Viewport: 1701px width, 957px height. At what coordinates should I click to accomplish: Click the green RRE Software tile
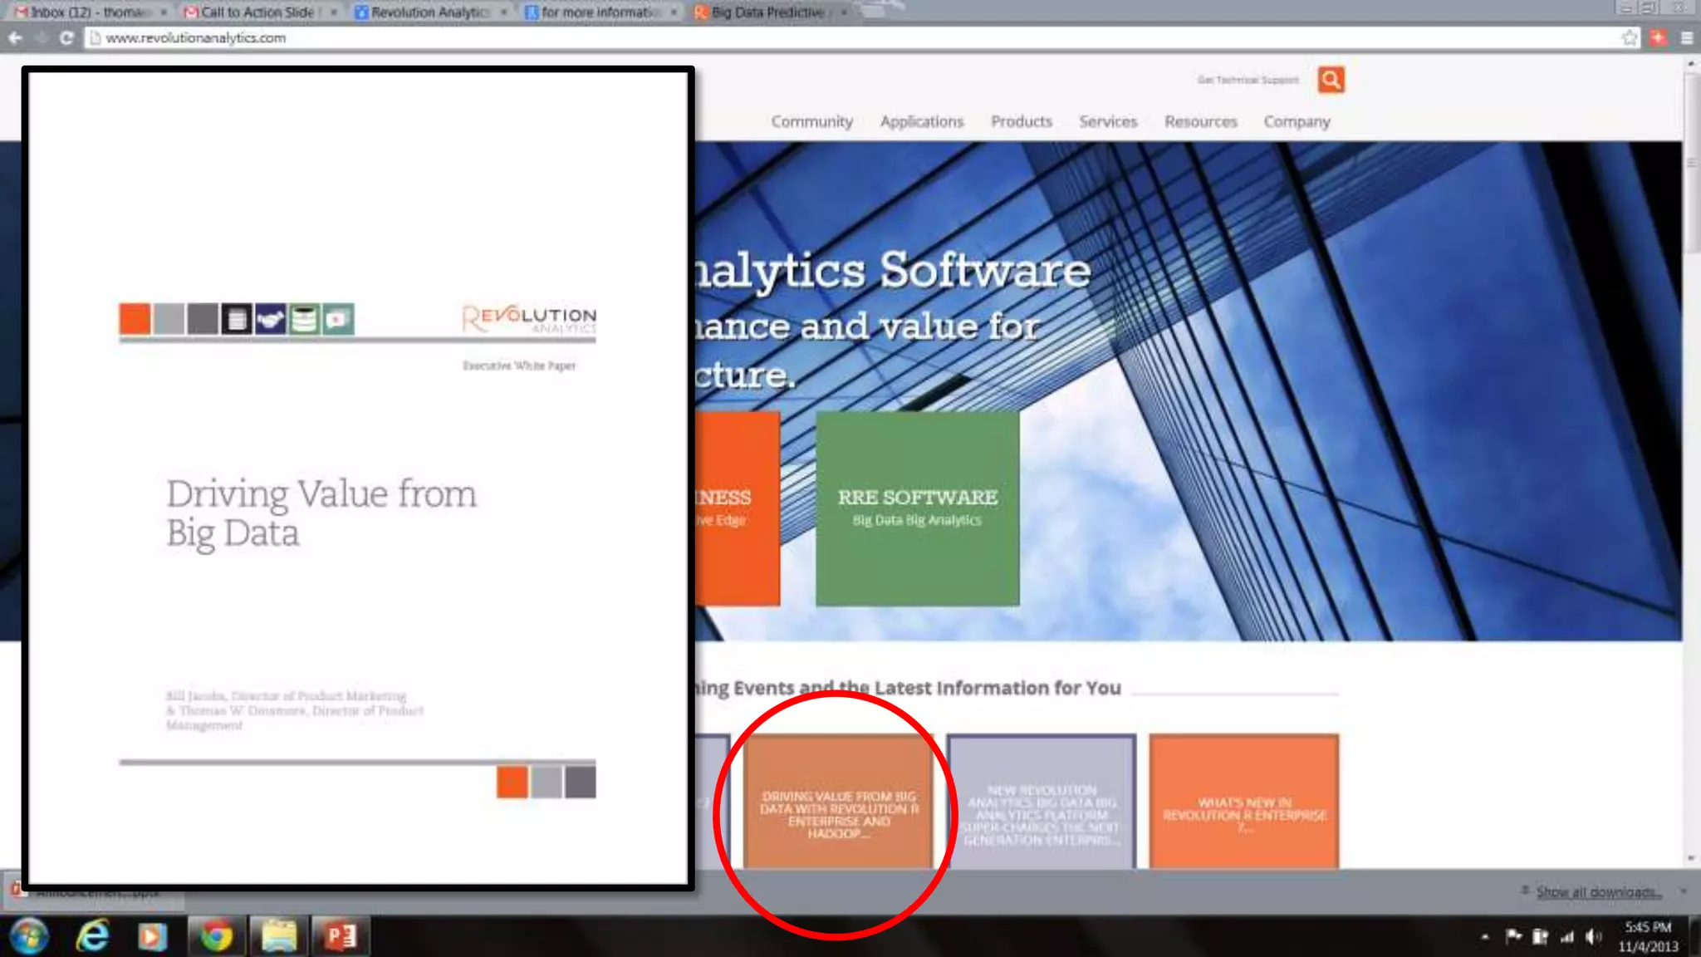point(917,508)
